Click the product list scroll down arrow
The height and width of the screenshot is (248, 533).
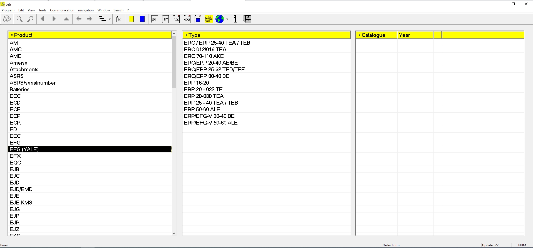pos(174,233)
